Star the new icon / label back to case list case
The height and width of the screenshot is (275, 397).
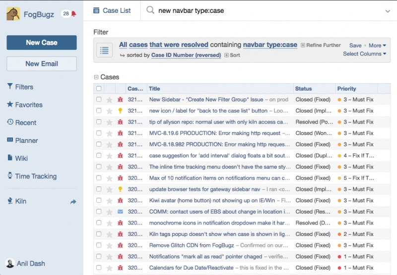coord(109,111)
